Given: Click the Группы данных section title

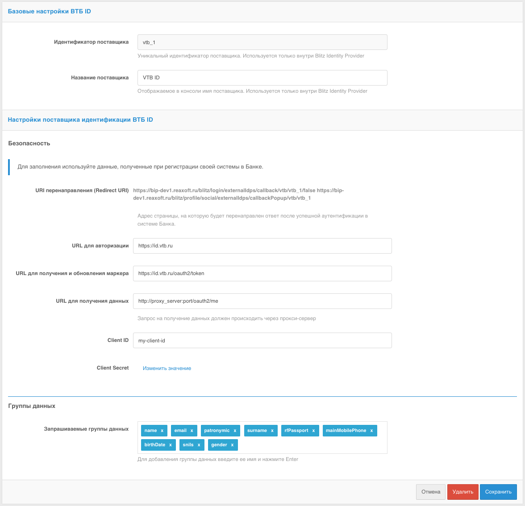Looking at the screenshot, I should 32,406.
